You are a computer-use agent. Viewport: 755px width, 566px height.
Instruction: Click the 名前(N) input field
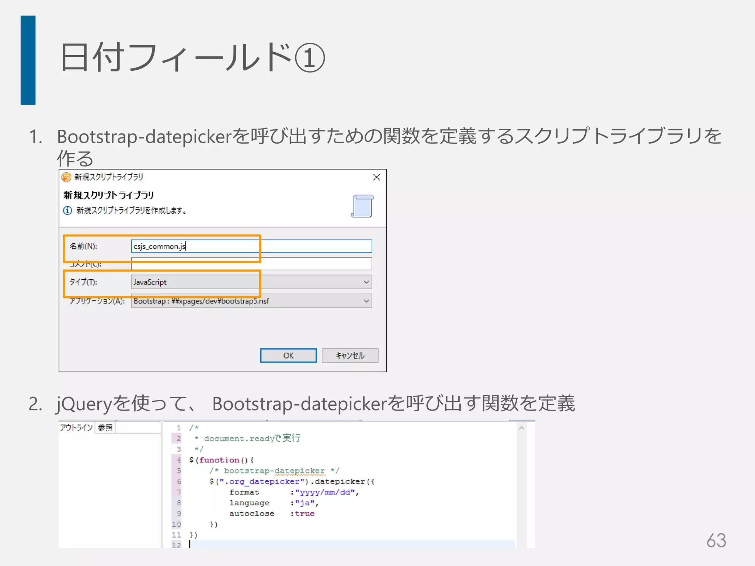tap(251, 246)
